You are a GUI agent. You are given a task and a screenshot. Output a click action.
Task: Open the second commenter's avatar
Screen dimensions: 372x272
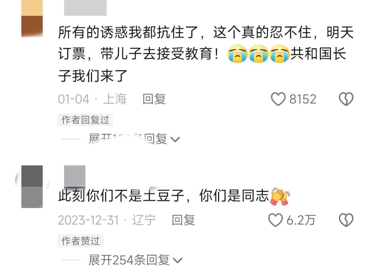[x=32, y=187]
